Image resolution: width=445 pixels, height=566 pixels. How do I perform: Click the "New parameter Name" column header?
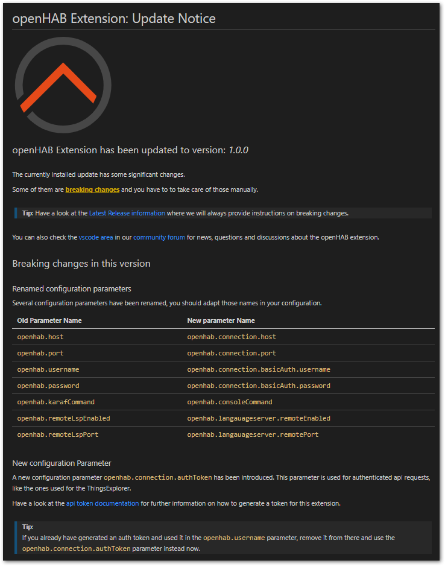221,320
